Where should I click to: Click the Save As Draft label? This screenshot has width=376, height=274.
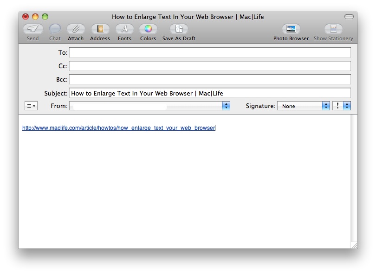pyautogui.click(x=179, y=38)
